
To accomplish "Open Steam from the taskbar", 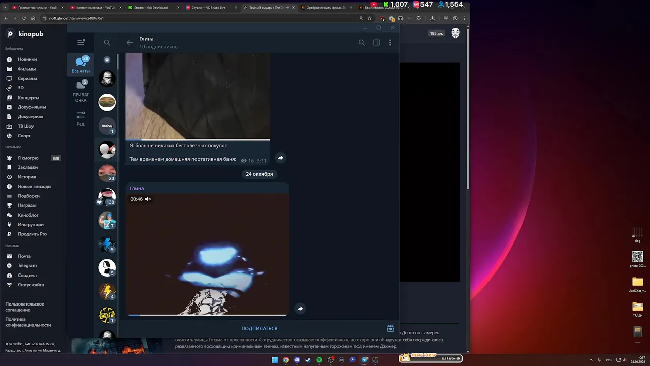I will point(308,360).
